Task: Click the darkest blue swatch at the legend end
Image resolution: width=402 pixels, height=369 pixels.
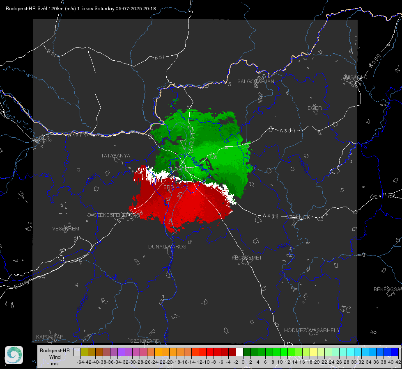Action: [395, 352]
